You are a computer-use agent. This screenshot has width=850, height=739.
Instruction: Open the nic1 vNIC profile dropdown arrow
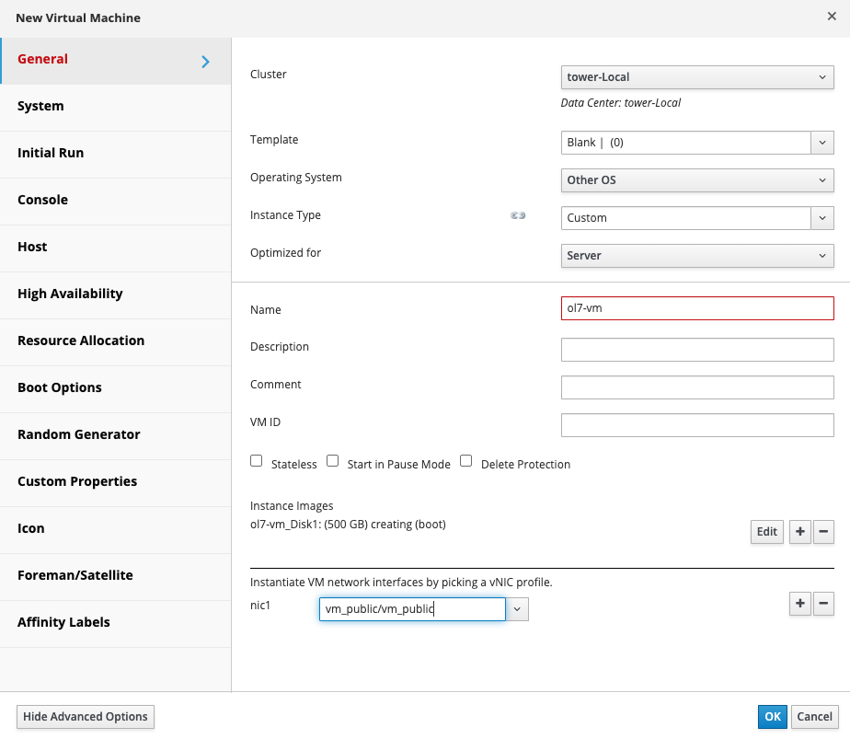pos(517,609)
